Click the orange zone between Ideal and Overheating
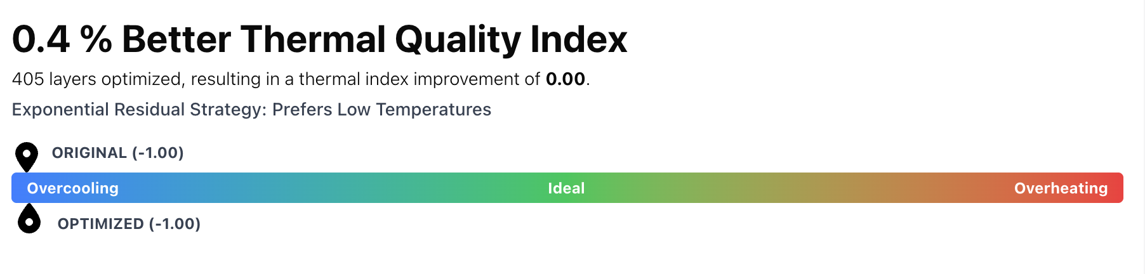The height and width of the screenshot is (274, 1145). [x=825, y=188]
